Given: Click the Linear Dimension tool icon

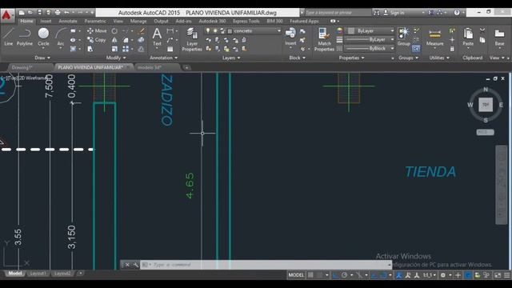Looking at the screenshot, I should (x=170, y=31).
